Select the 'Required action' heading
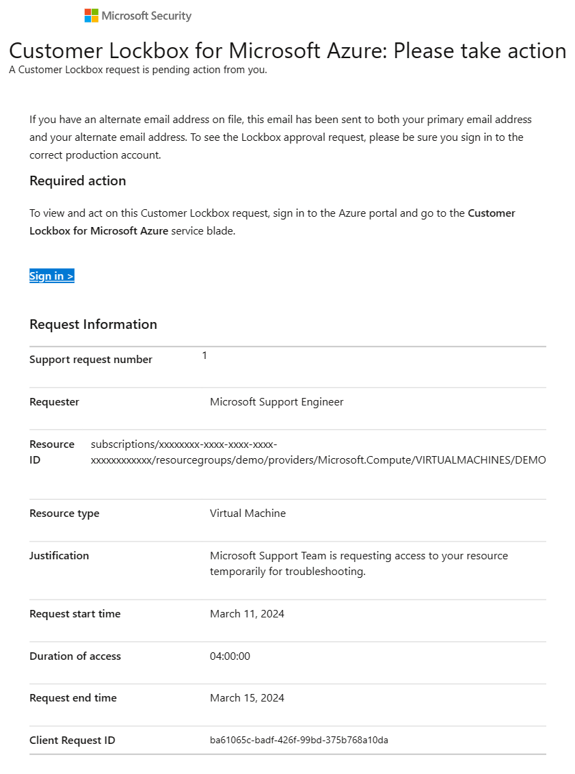Image resolution: width=575 pixels, height=774 pixels. point(78,181)
